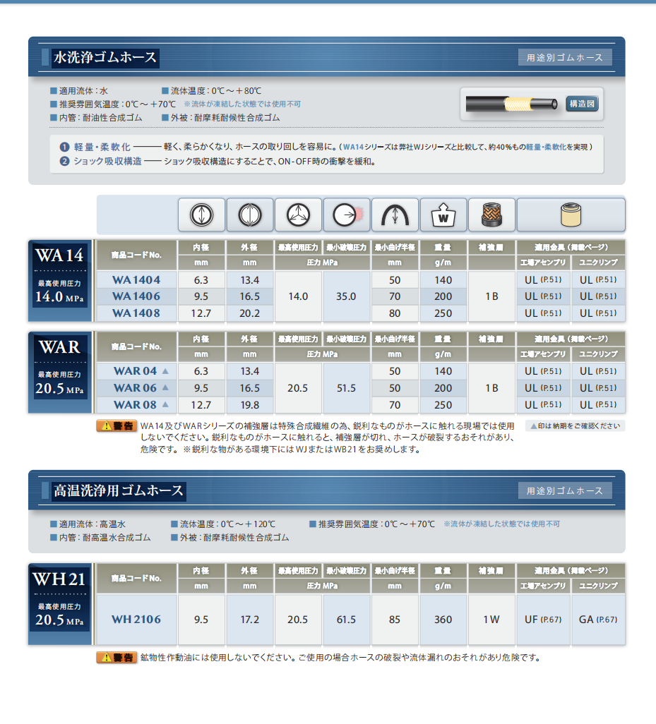Click the warning icon under the WAR table
This screenshot has width=656, height=724.
tap(116, 426)
